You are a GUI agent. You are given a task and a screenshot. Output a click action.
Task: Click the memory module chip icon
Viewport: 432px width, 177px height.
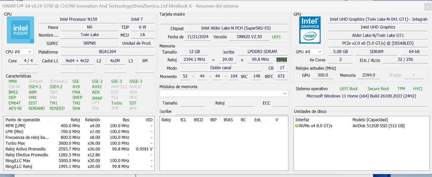[x=282, y=60]
